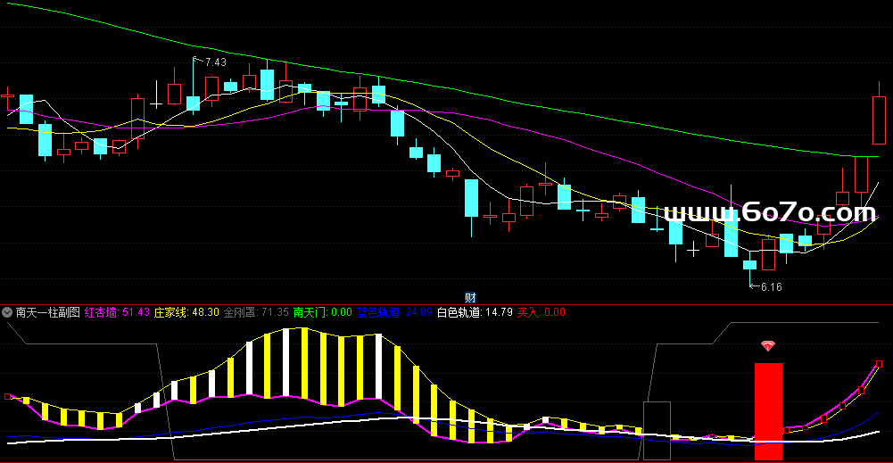
Task: Click the 金刚罩 indicator label
Action: click(239, 313)
